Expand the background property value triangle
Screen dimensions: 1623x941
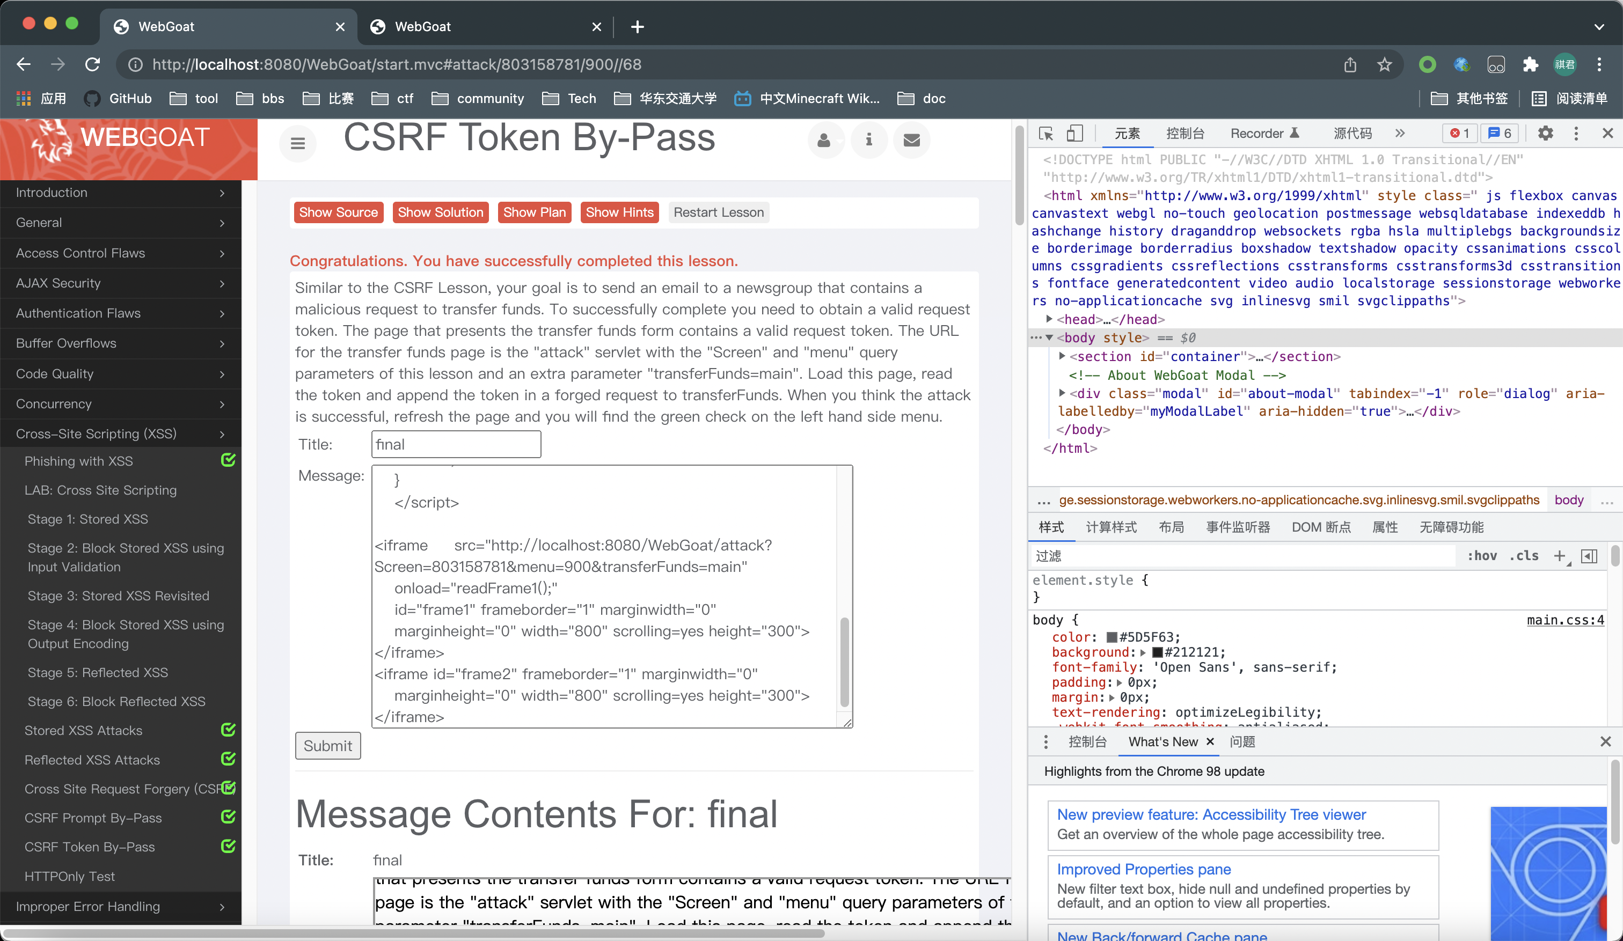[x=1143, y=653]
